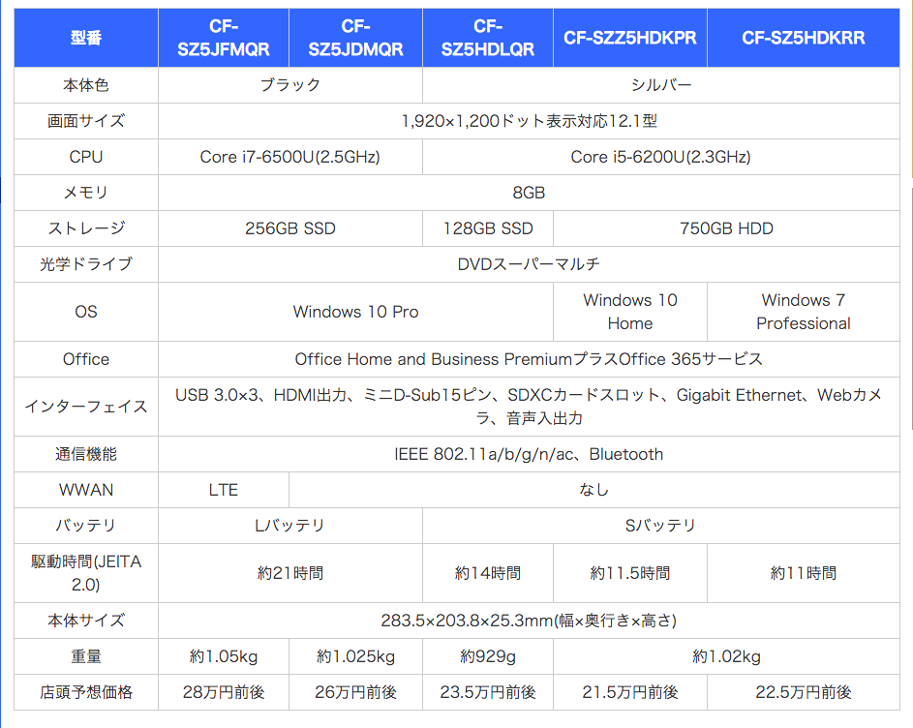The height and width of the screenshot is (728, 913).
Task: Select the CF-SZ5HDKRR column header
Action: tap(804, 38)
